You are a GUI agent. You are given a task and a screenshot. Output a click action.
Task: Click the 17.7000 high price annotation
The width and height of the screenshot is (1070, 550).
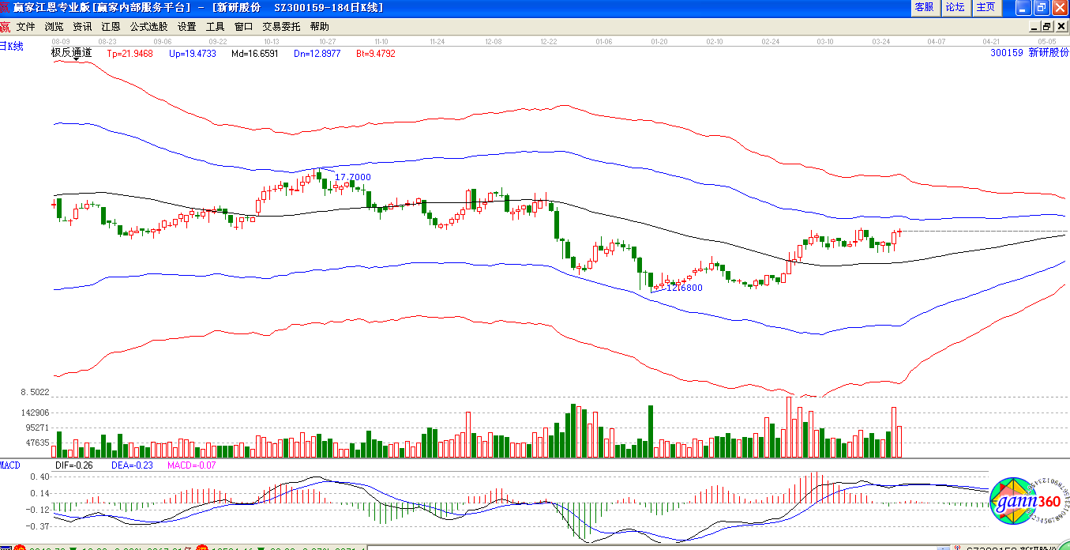click(x=353, y=177)
